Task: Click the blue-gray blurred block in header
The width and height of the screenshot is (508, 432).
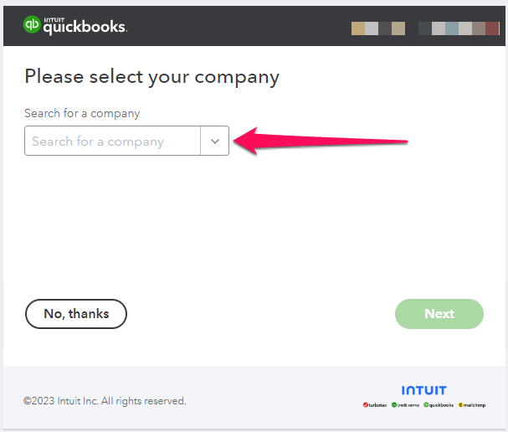Action: click(x=452, y=28)
